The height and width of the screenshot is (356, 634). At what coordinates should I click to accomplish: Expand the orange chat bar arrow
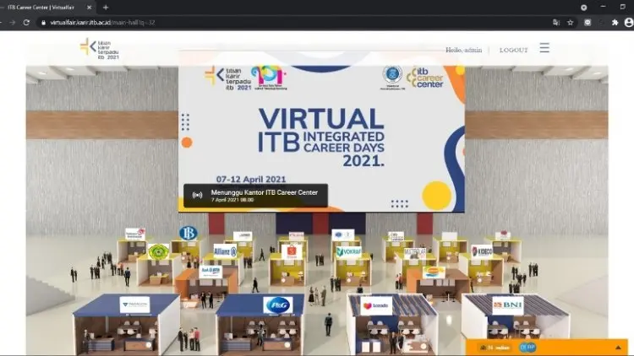[x=618, y=348]
